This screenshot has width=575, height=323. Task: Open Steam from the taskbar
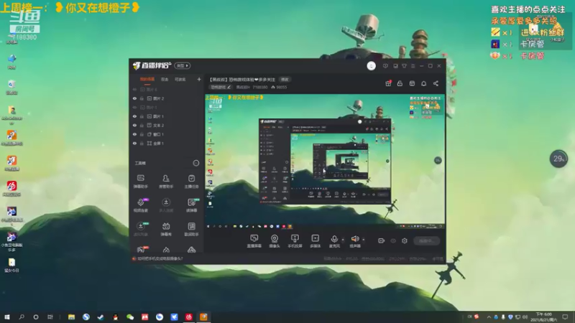[101, 317]
